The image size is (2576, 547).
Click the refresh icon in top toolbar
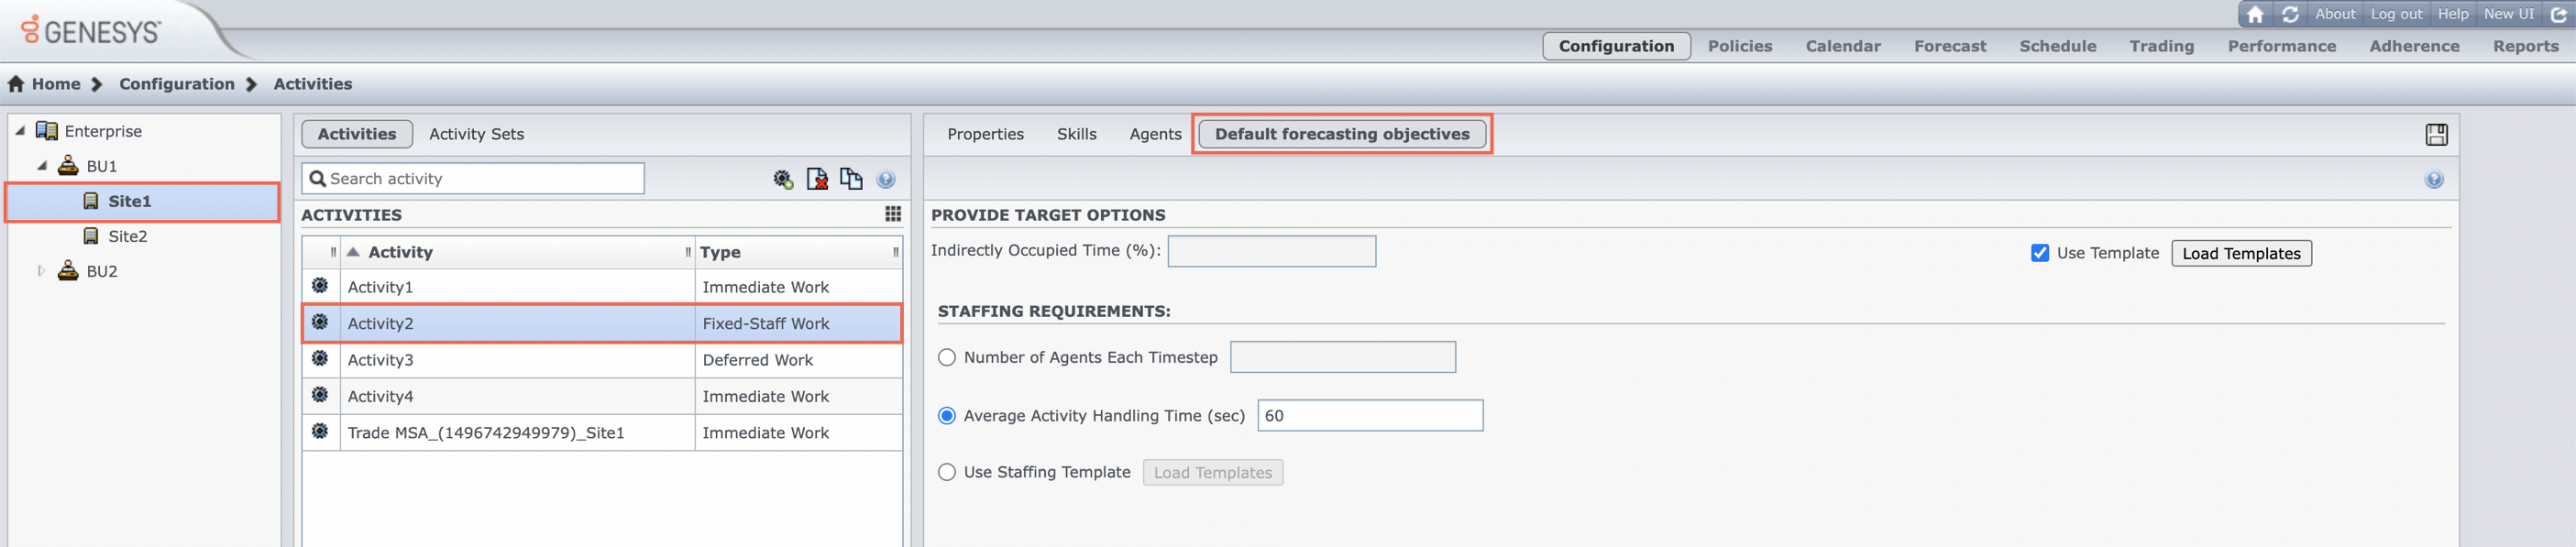tap(2290, 14)
